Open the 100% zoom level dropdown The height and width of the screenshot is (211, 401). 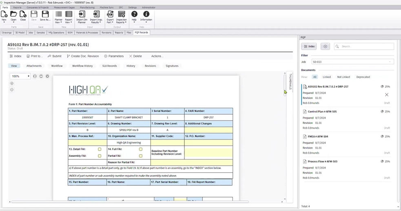[x=20, y=76]
